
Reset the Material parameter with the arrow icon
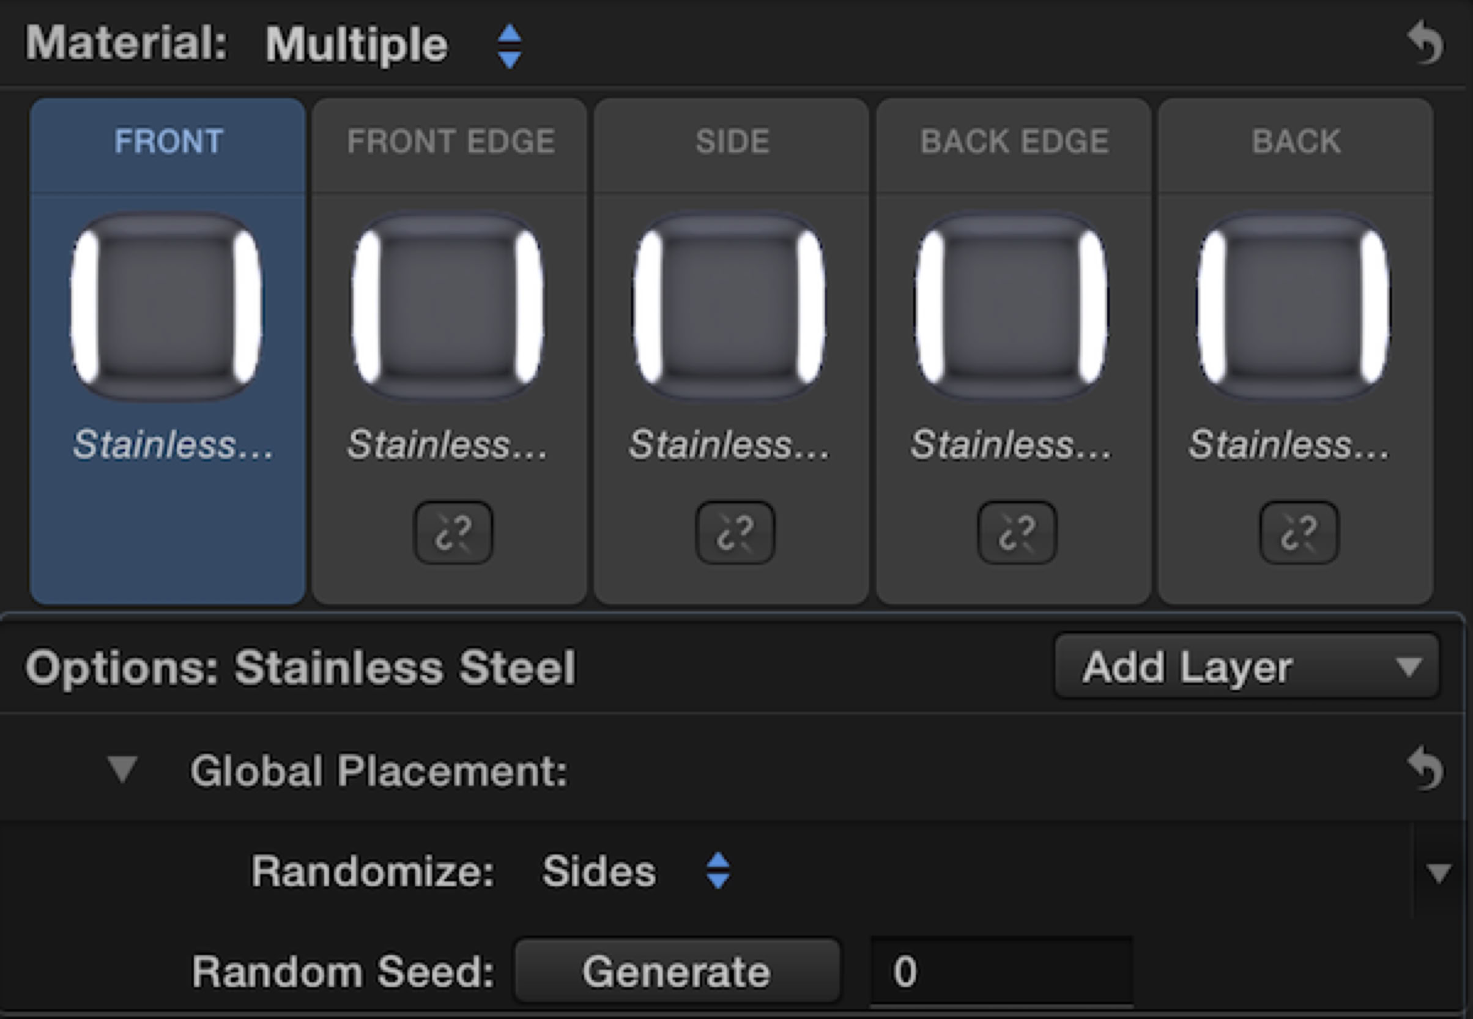[x=1425, y=43]
